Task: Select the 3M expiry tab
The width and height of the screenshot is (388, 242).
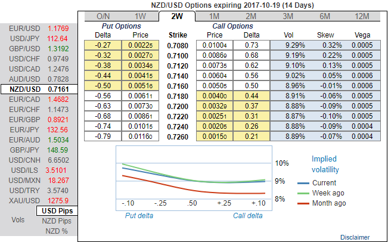Action: (x=287, y=16)
